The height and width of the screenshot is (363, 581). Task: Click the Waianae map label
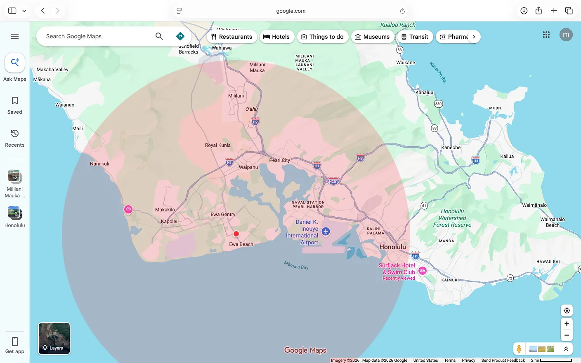pyautogui.click(x=65, y=105)
